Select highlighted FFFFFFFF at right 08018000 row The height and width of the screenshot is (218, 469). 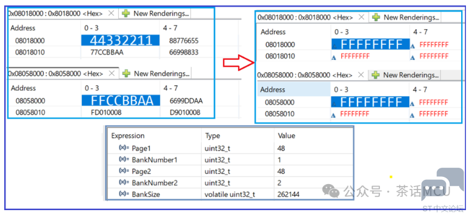370,44
